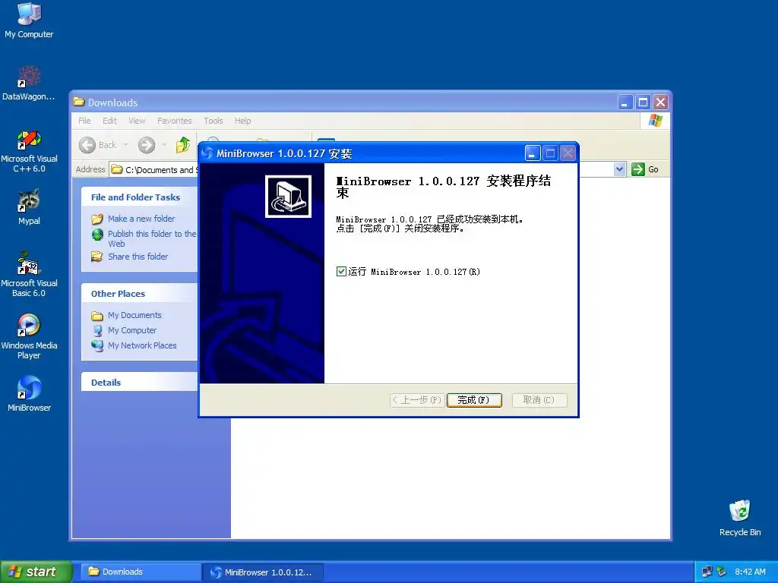The image size is (778, 583).
Task: Open the Edit menu in Downloads
Action: click(109, 121)
